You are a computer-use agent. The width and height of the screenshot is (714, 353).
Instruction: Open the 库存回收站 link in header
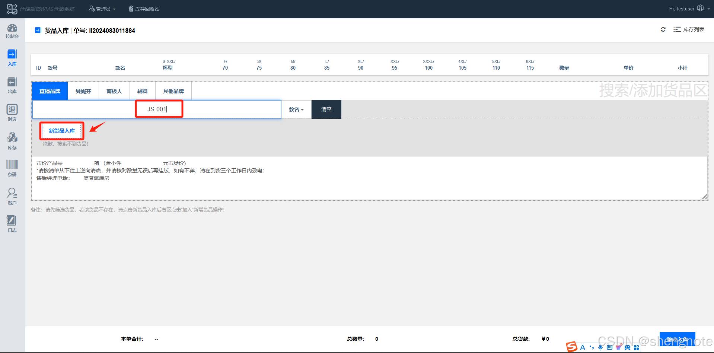pyautogui.click(x=144, y=9)
